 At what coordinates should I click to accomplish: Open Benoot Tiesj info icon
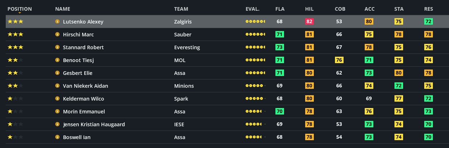(57, 60)
